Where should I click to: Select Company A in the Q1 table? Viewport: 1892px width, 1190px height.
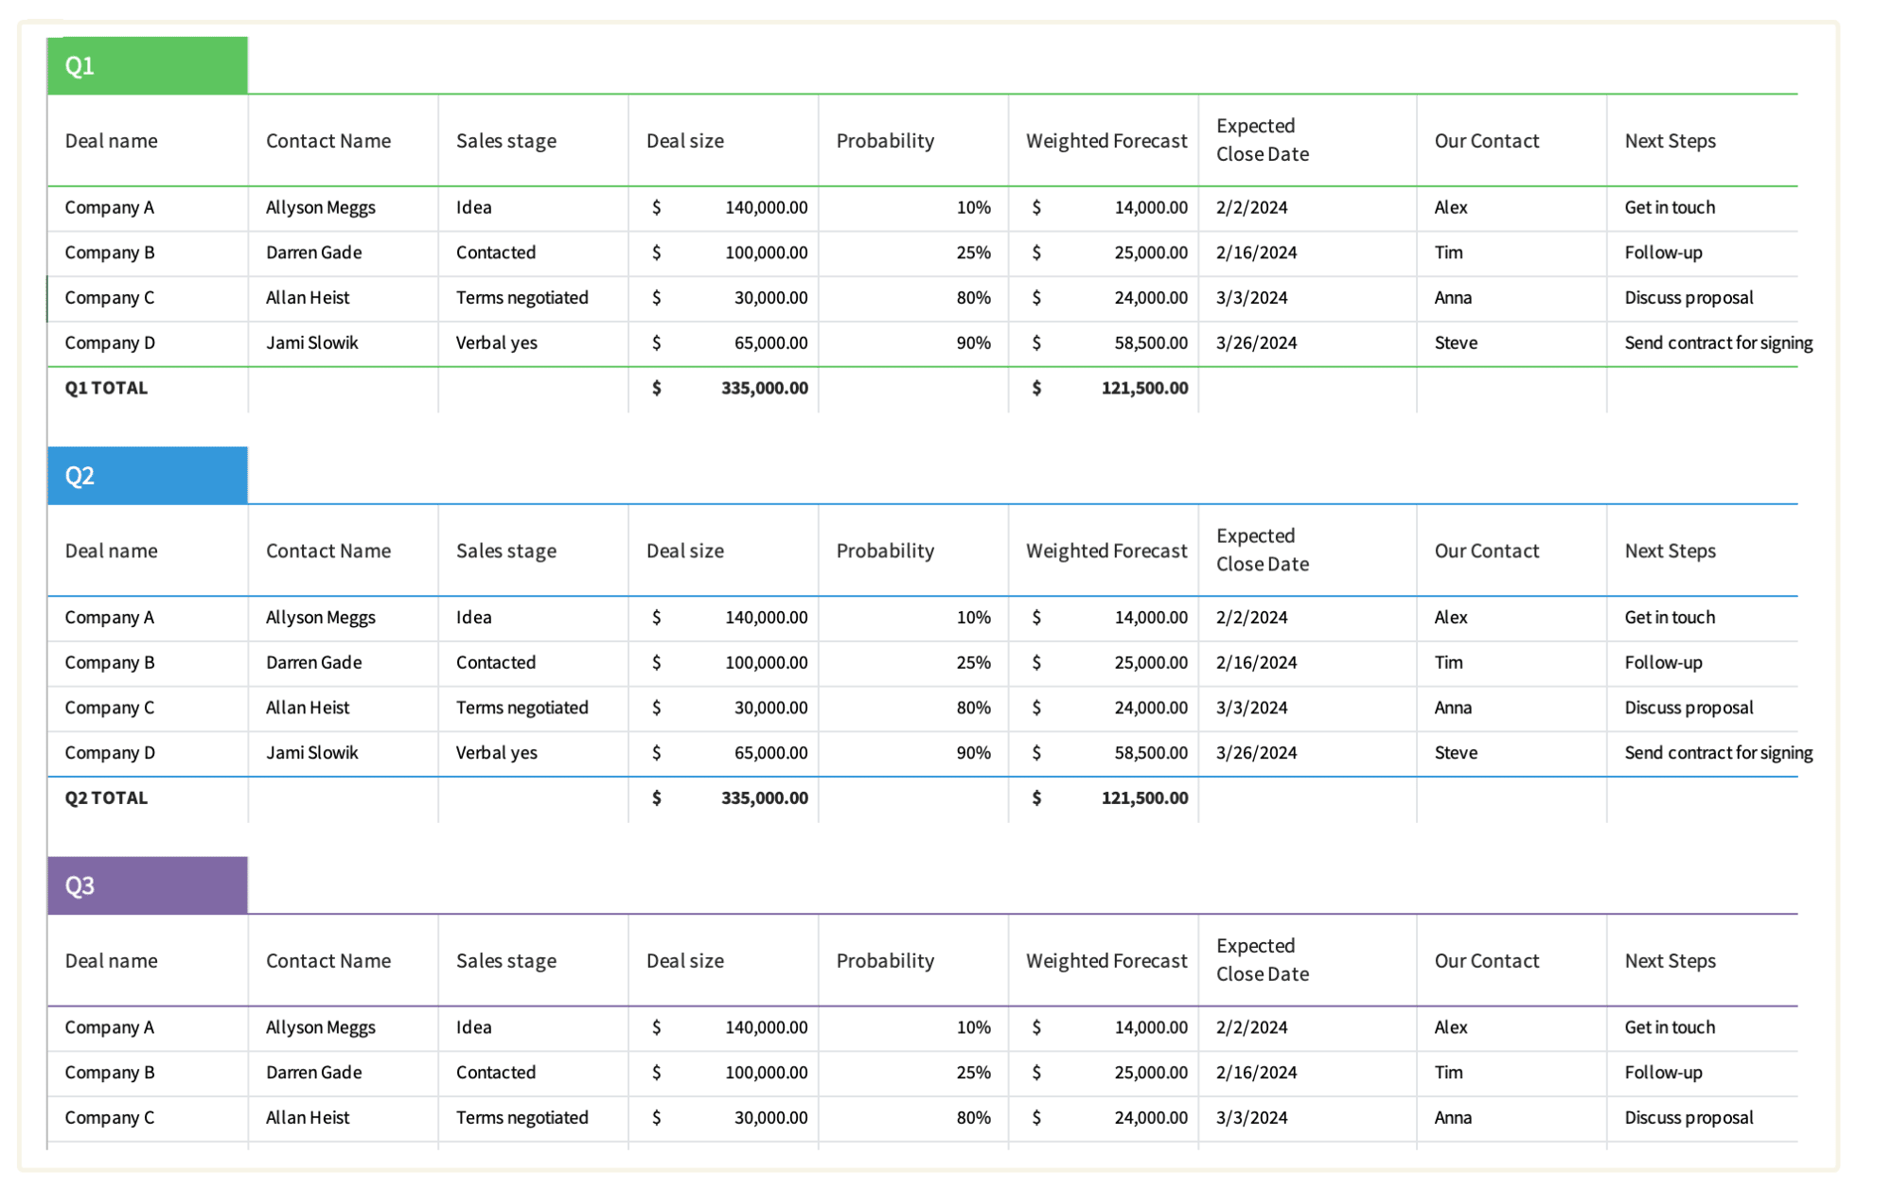coord(109,207)
